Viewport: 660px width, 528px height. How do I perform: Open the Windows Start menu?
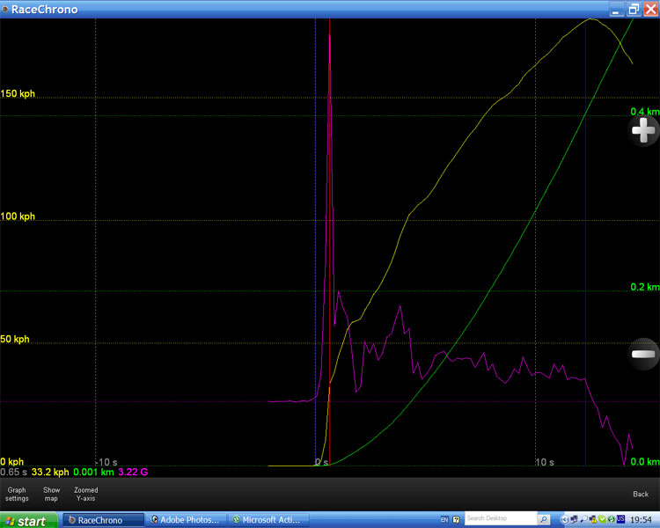coord(29,520)
